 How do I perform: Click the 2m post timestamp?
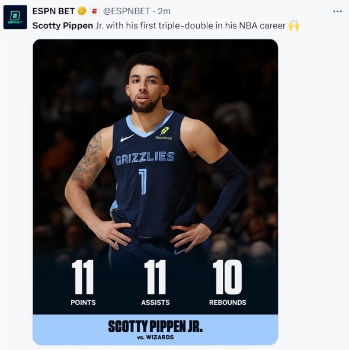[x=164, y=11]
